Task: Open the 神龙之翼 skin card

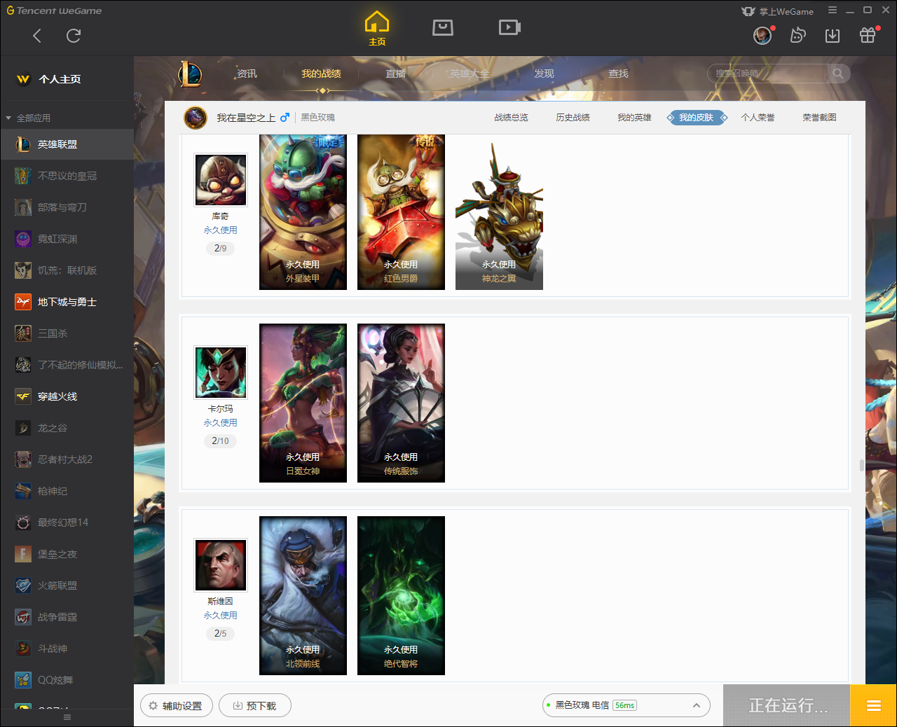Action: [499, 212]
